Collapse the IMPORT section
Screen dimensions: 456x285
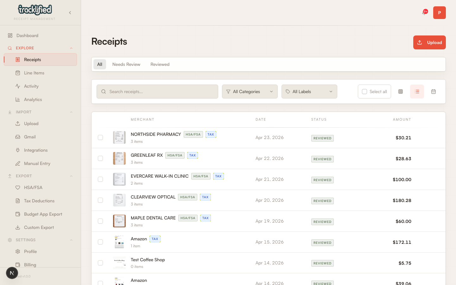(71, 112)
